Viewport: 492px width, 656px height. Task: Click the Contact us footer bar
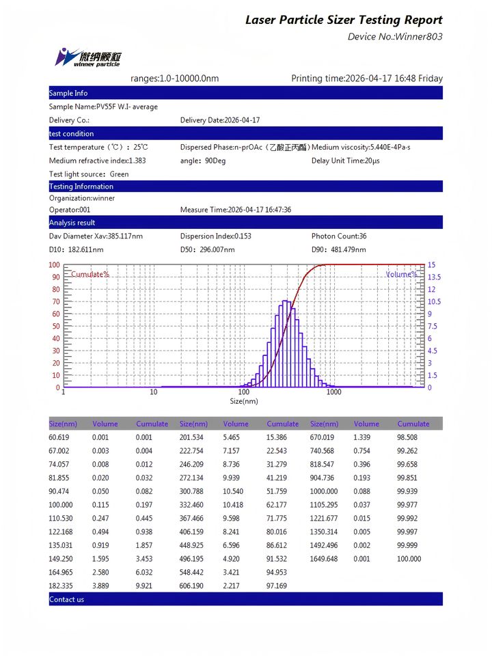tap(245, 599)
